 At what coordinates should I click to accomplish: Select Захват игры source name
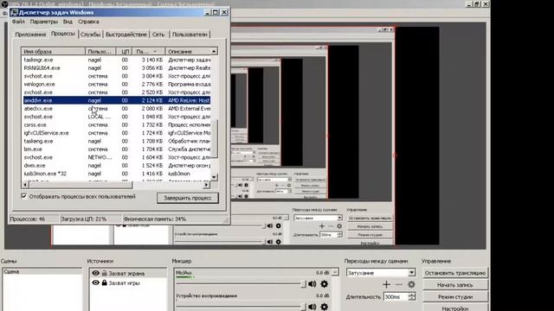(x=124, y=282)
